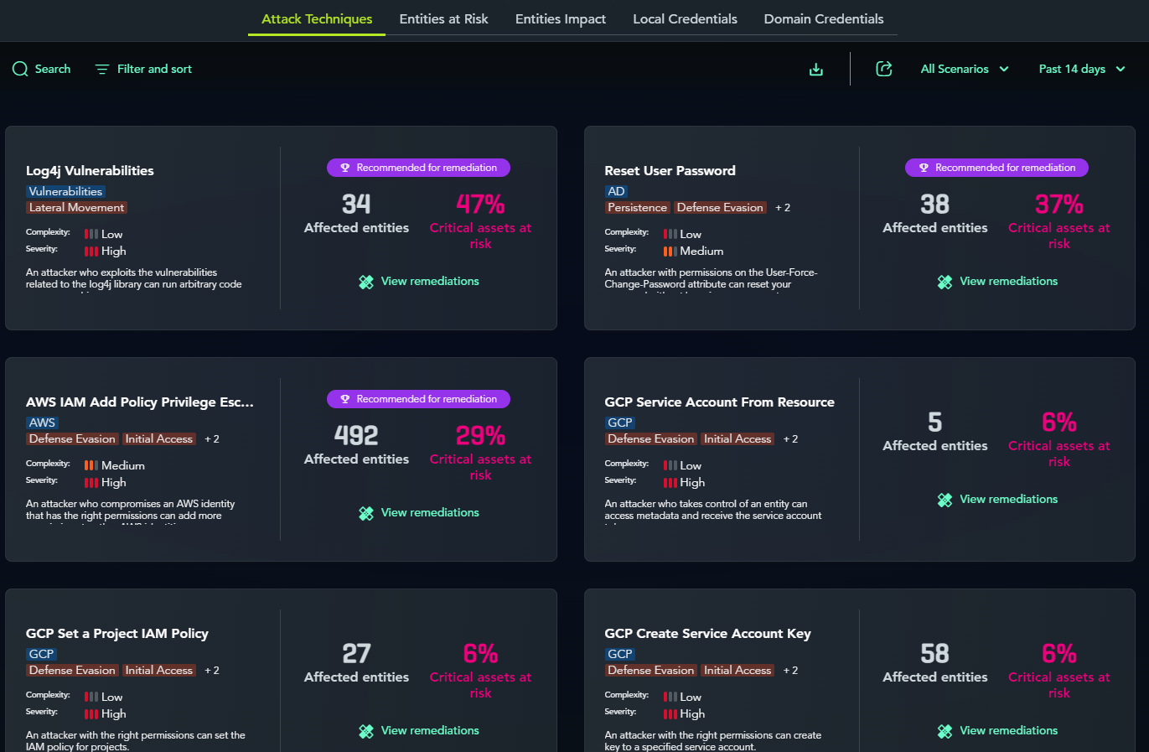Open the Entities Impact tab

point(561,18)
